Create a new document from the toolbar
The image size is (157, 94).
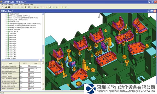(2, 7)
